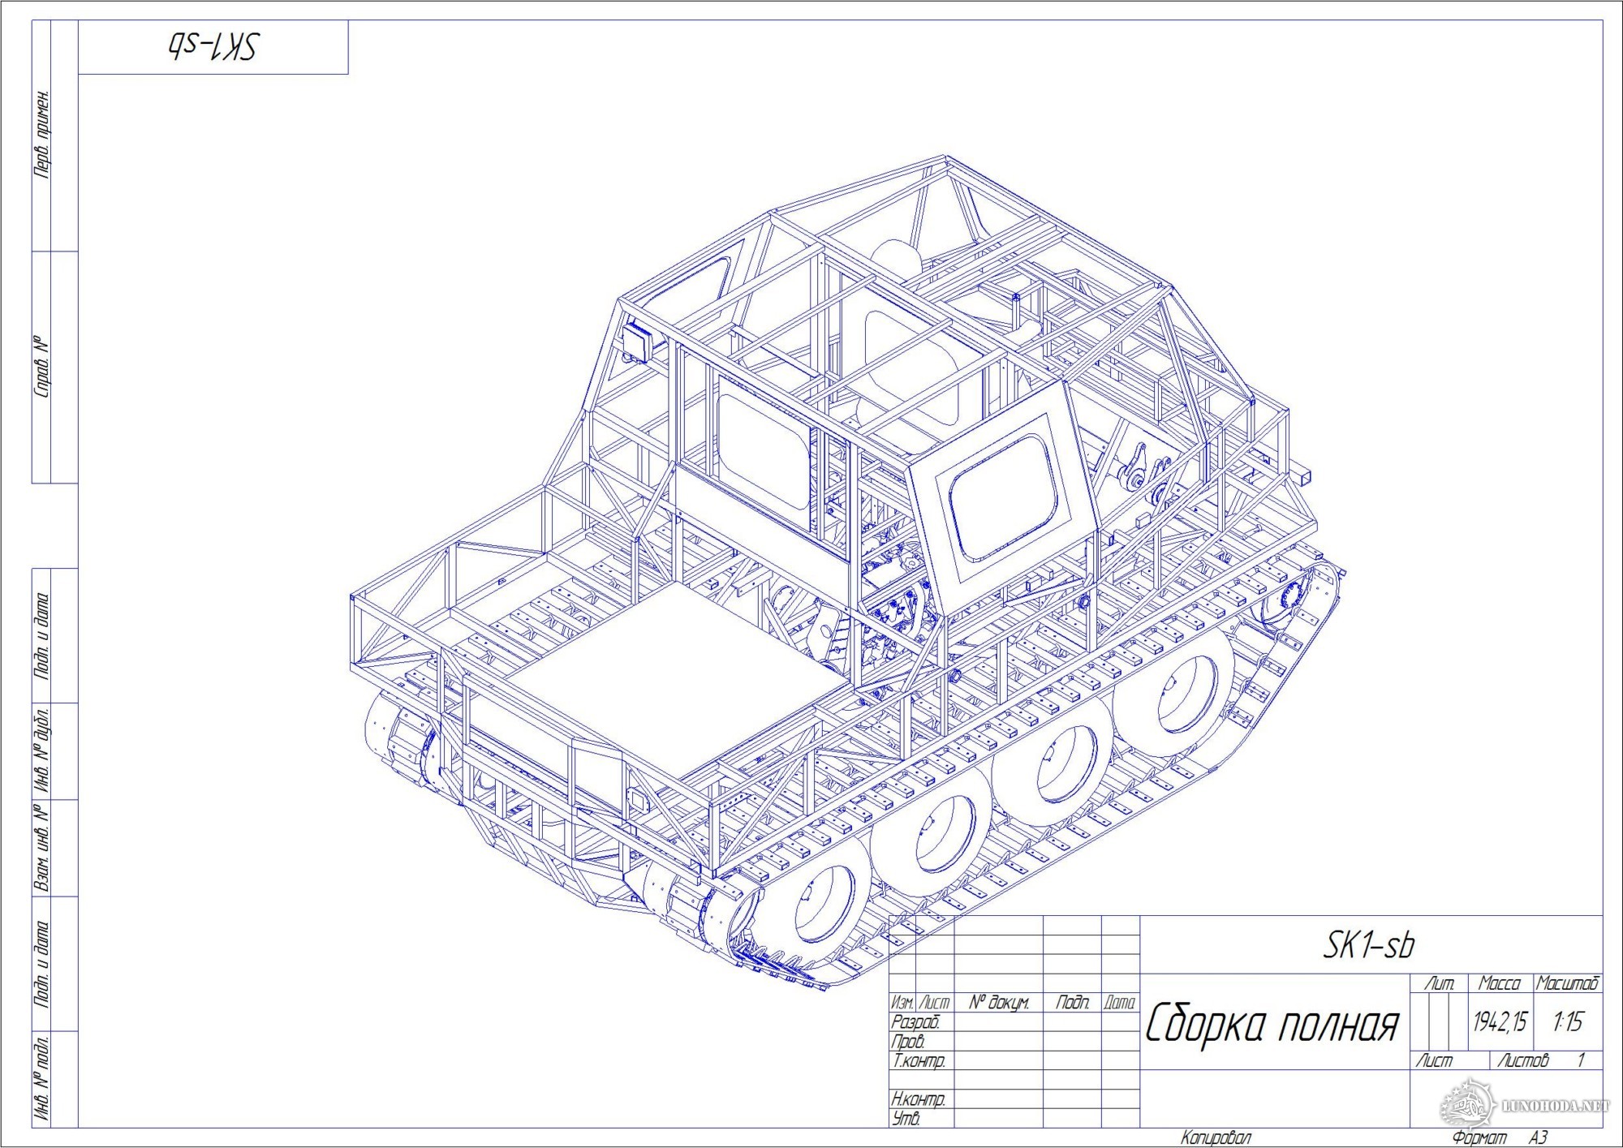1623x1148 pixels.
Task: Click the 'Масштаб' column header
Action: click(x=1567, y=983)
